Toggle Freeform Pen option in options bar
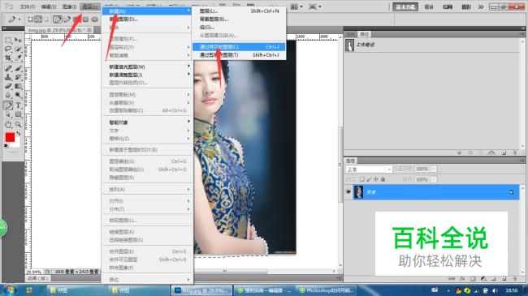The height and width of the screenshot is (296, 528). 67,19
